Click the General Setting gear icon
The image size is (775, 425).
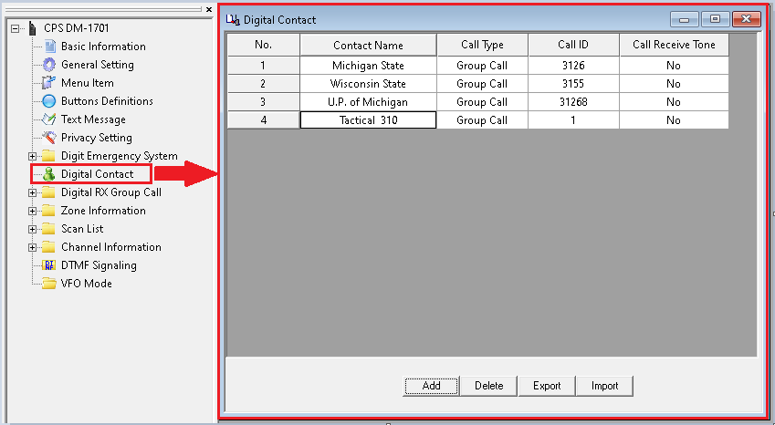[49, 65]
